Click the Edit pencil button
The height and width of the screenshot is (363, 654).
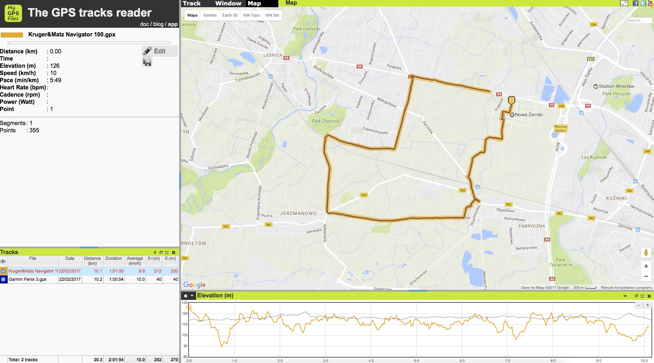coord(159,51)
